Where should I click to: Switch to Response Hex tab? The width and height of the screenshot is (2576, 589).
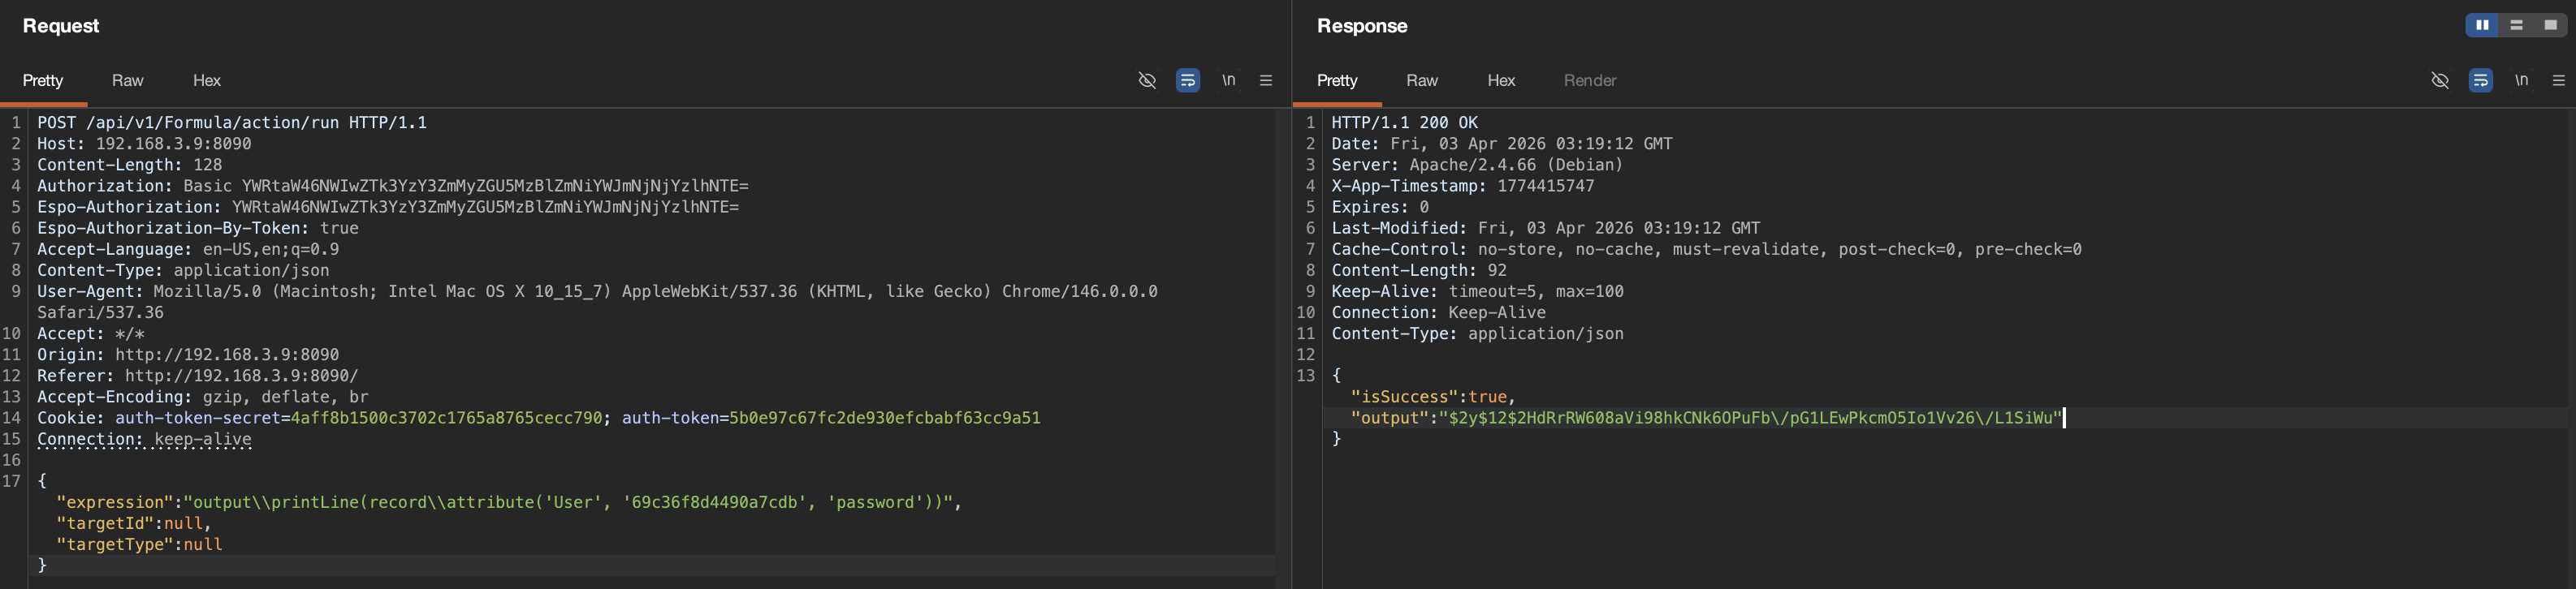(1501, 80)
